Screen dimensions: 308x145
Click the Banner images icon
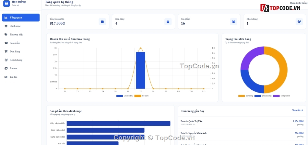(x=6, y=69)
